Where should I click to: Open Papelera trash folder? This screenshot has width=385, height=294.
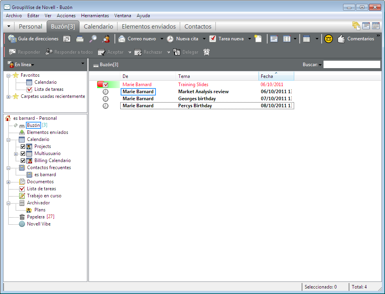pyautogui.click(x=36, y=217)
